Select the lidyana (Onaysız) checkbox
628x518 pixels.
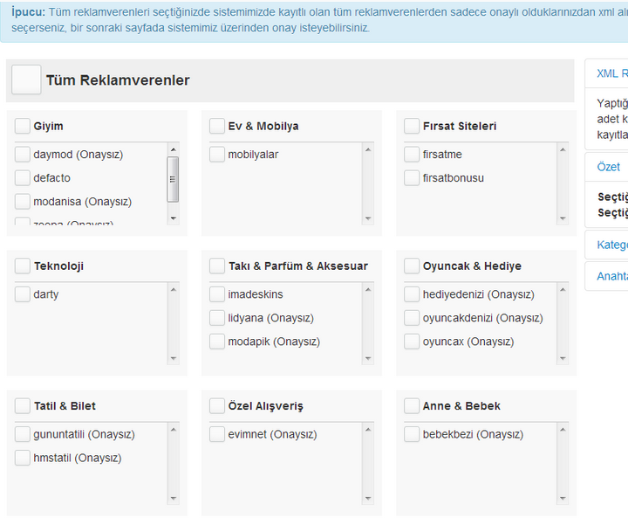point(217,318)
